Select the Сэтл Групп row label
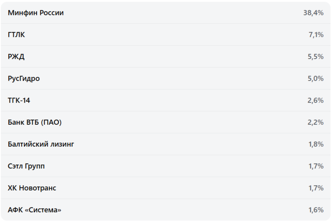 click(26, 166)
